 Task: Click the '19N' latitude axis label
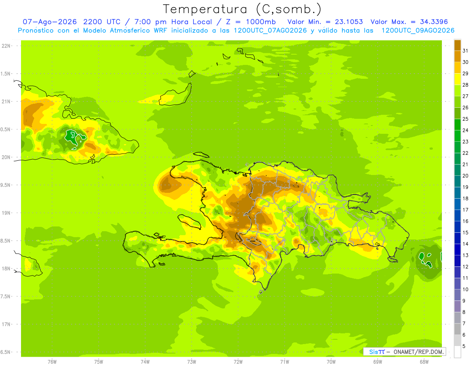tap(6, 213)
